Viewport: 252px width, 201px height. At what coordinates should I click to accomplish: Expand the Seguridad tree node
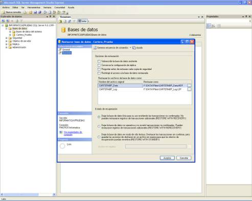pyautogui.click(x=7, y=38)
